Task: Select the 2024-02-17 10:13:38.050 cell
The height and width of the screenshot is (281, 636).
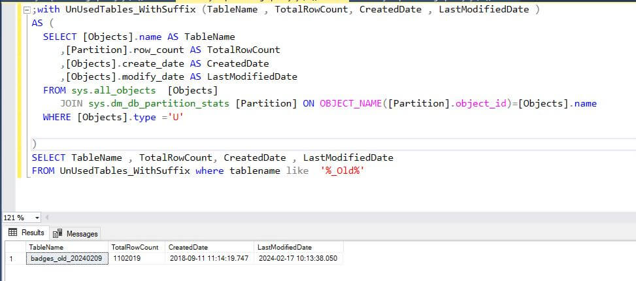Action: (299, 258)
